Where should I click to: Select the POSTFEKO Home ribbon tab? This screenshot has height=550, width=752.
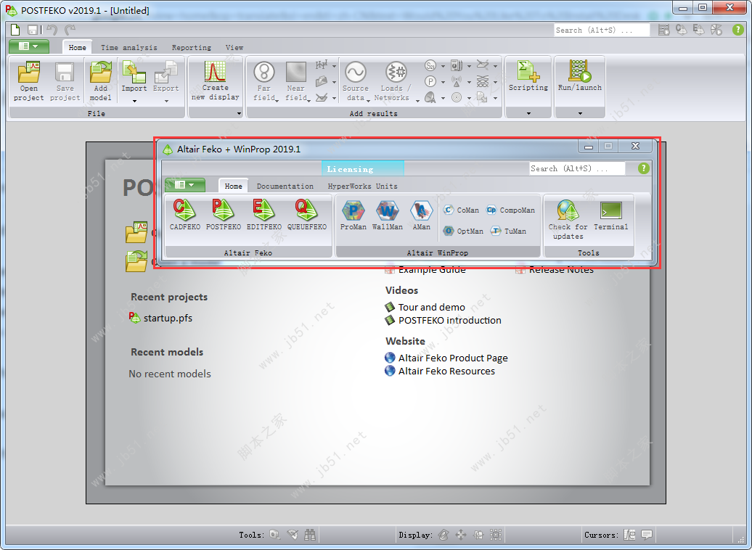(x=77, y=47)
